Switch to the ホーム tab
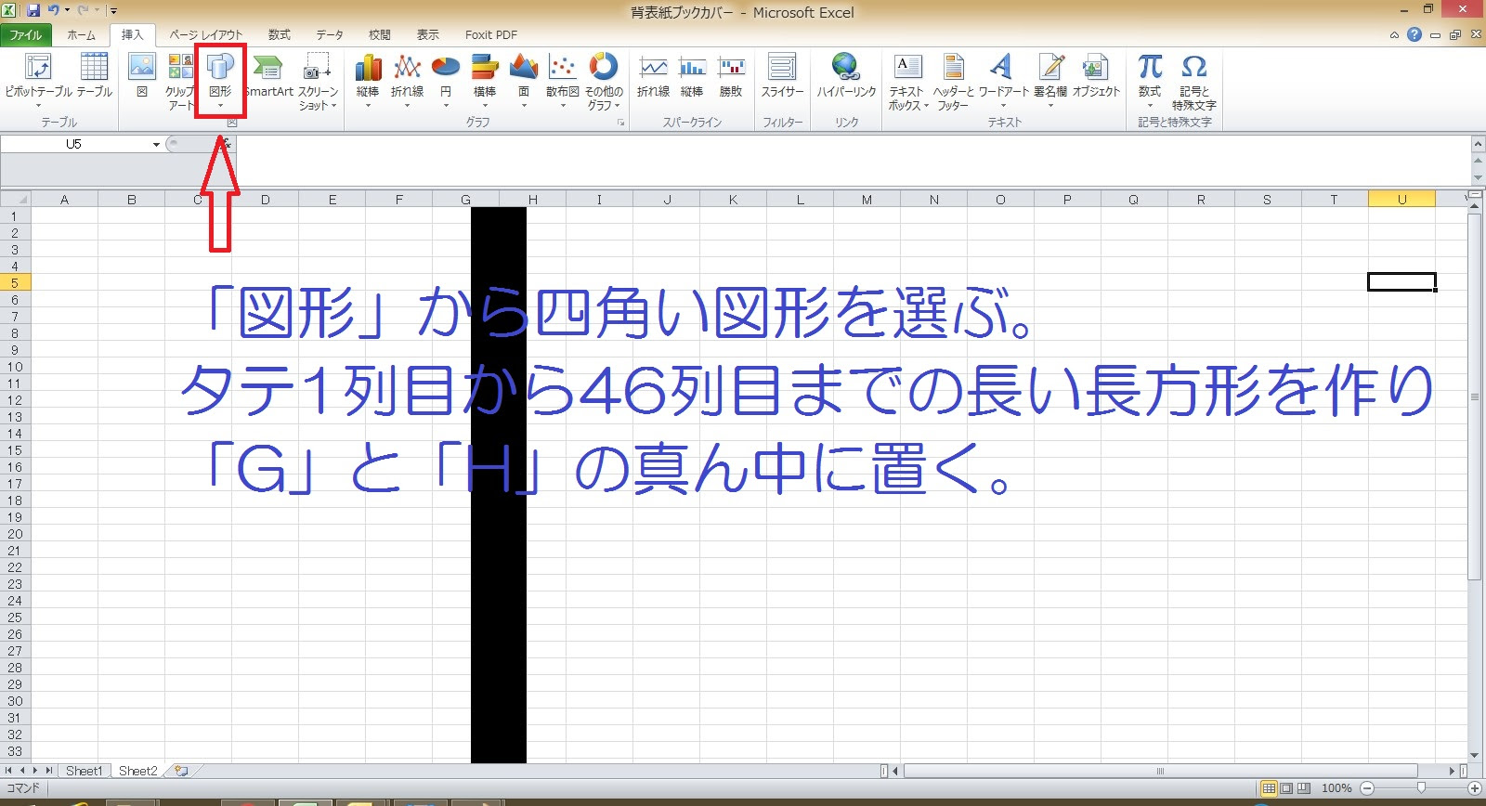 tap(81, 35)
